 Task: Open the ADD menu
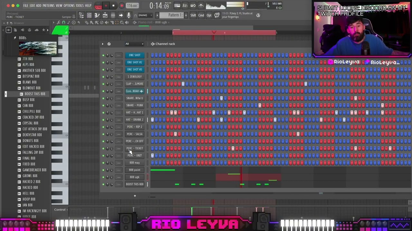tap(39, 5)
